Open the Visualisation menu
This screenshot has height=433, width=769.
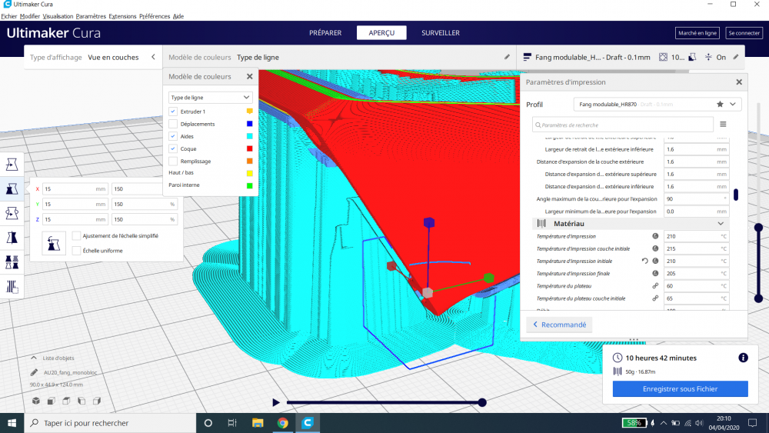click(x=58, y=16)
